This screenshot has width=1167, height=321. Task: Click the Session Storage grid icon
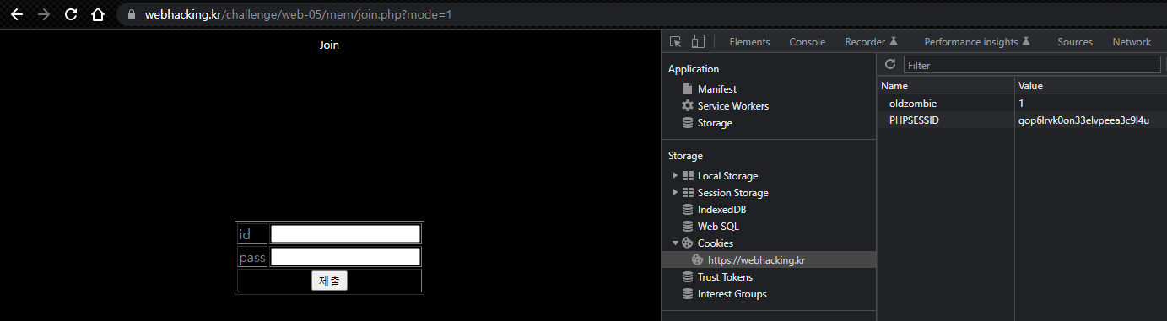click(x=688, y=192)
